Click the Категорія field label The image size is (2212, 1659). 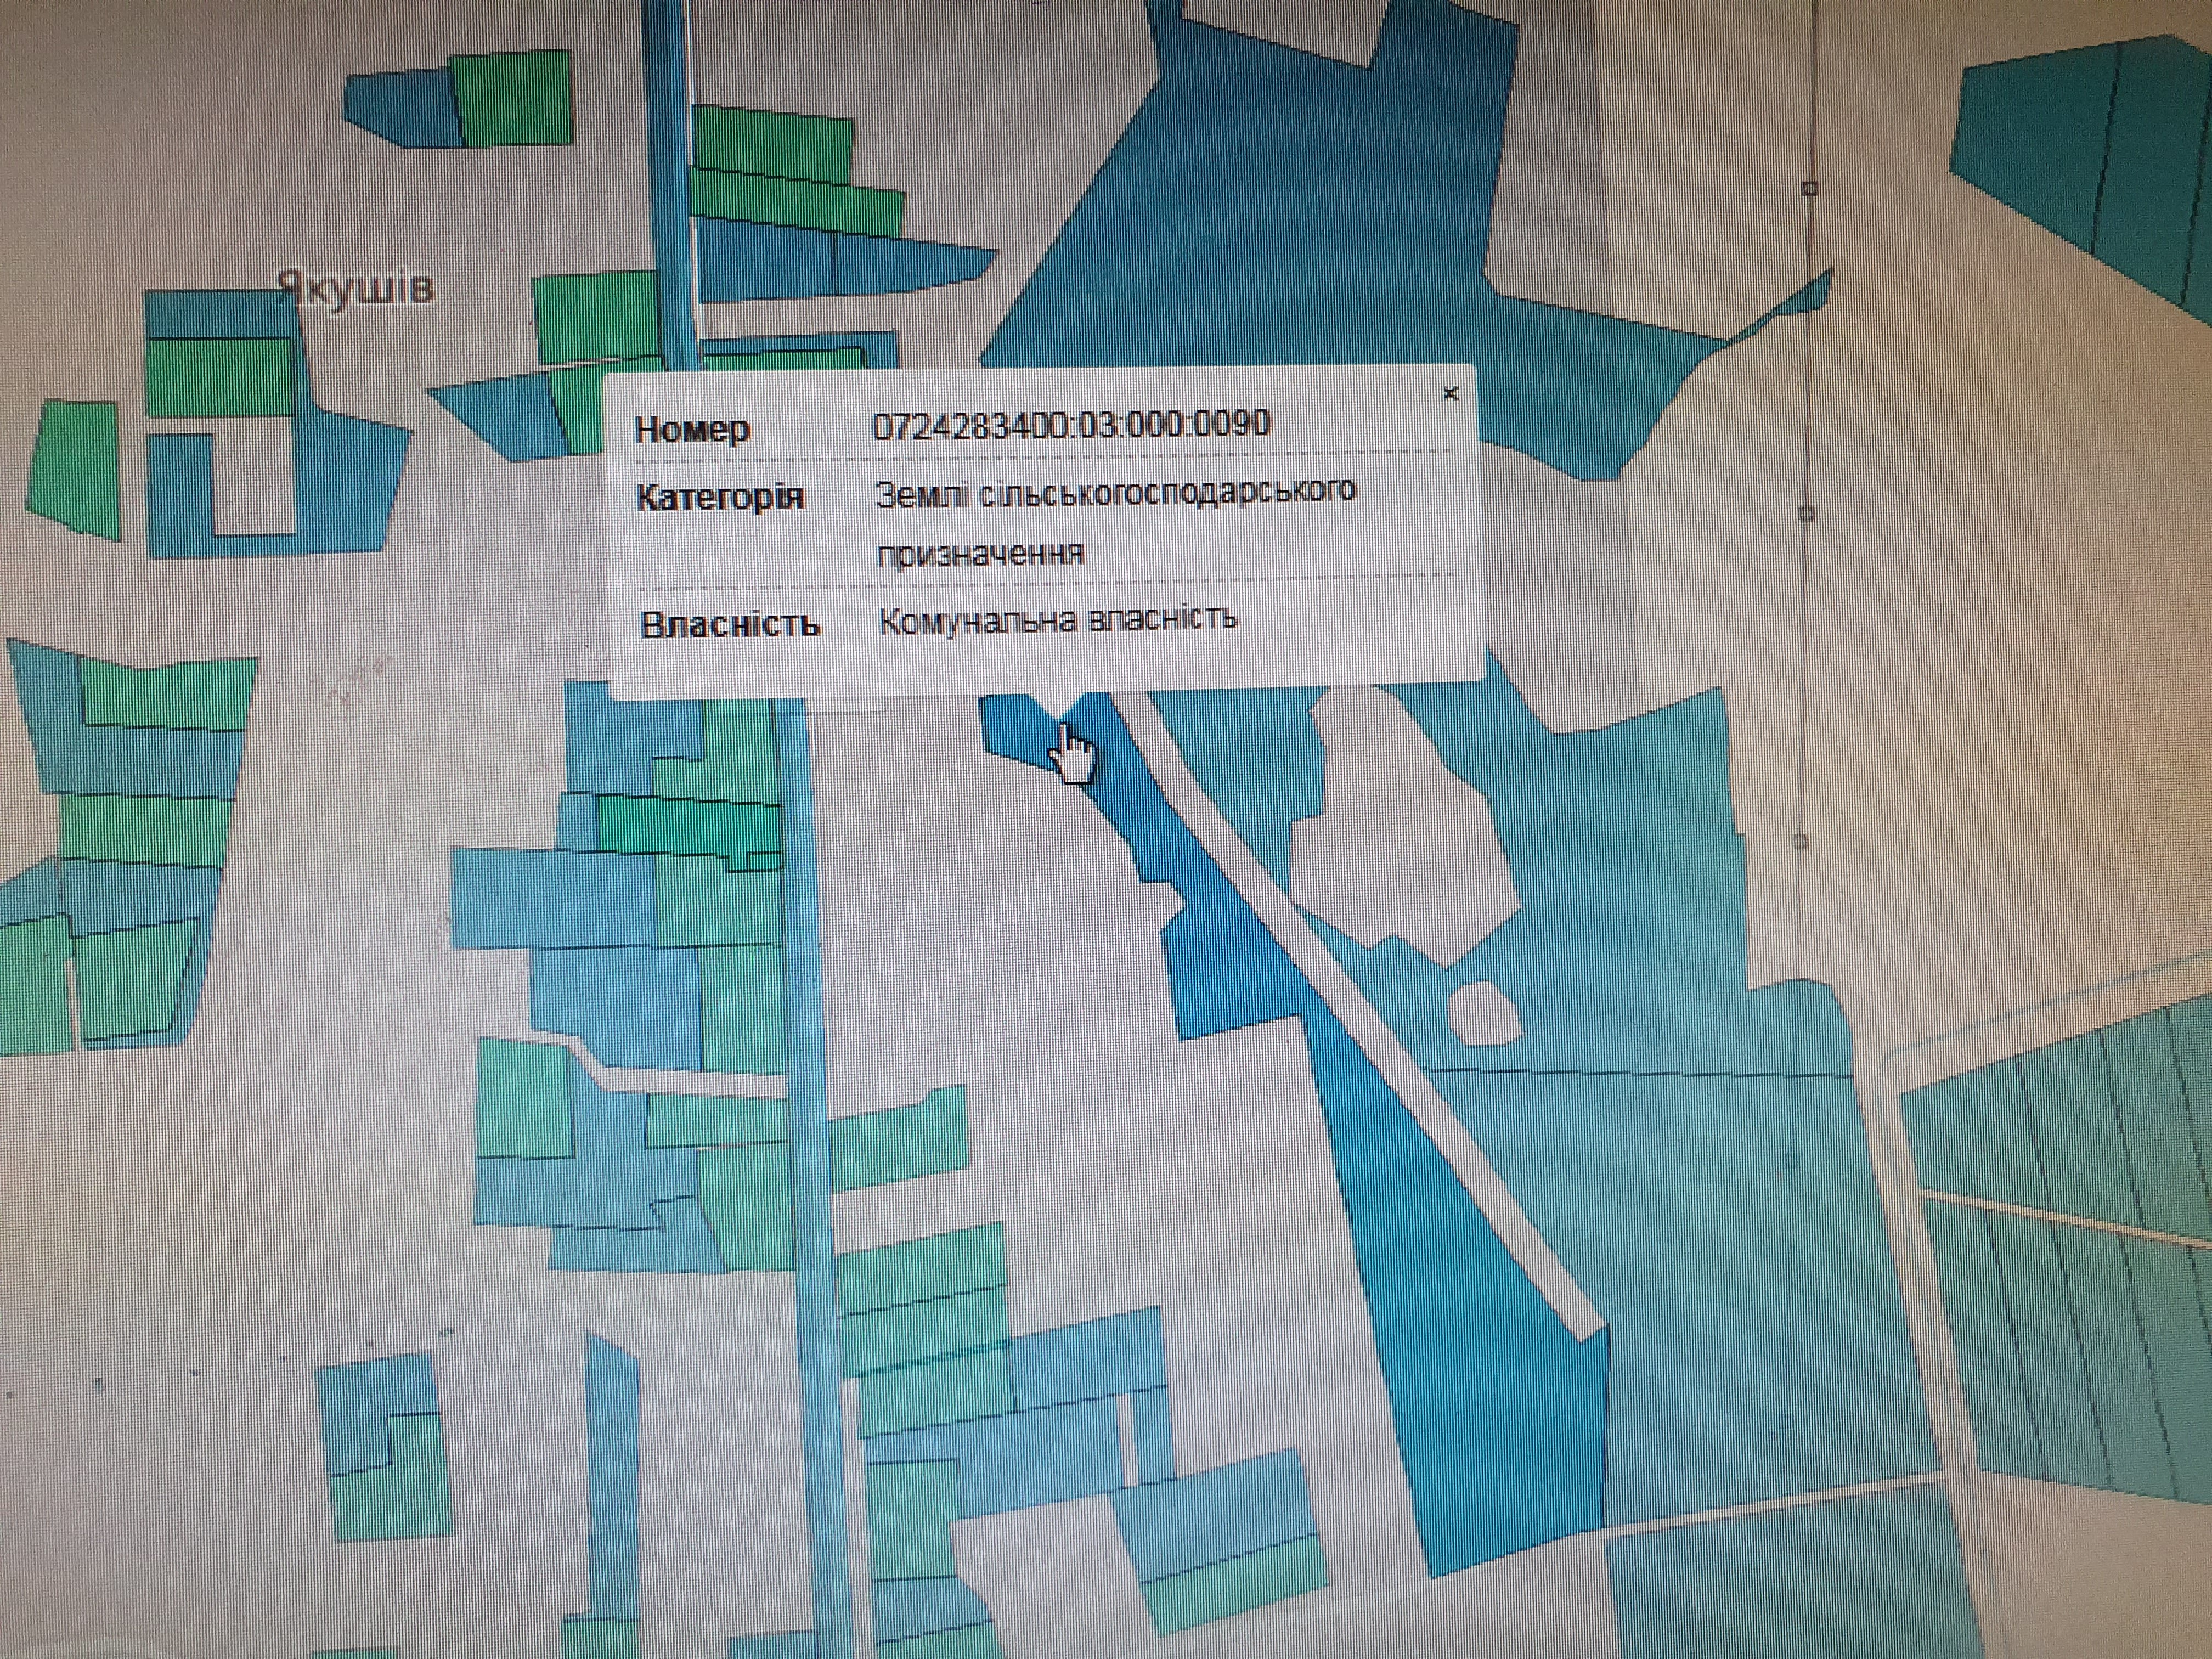pos(720,497)
